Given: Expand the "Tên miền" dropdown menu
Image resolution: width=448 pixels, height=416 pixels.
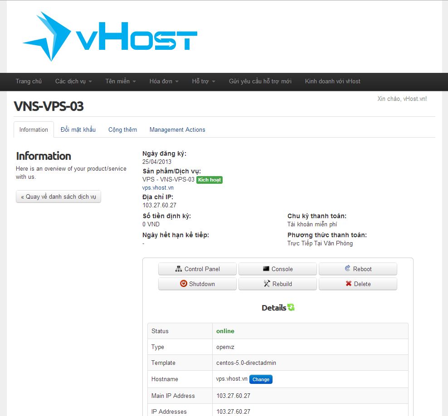Looking at the screenshot, I should [x=120, y=81].
